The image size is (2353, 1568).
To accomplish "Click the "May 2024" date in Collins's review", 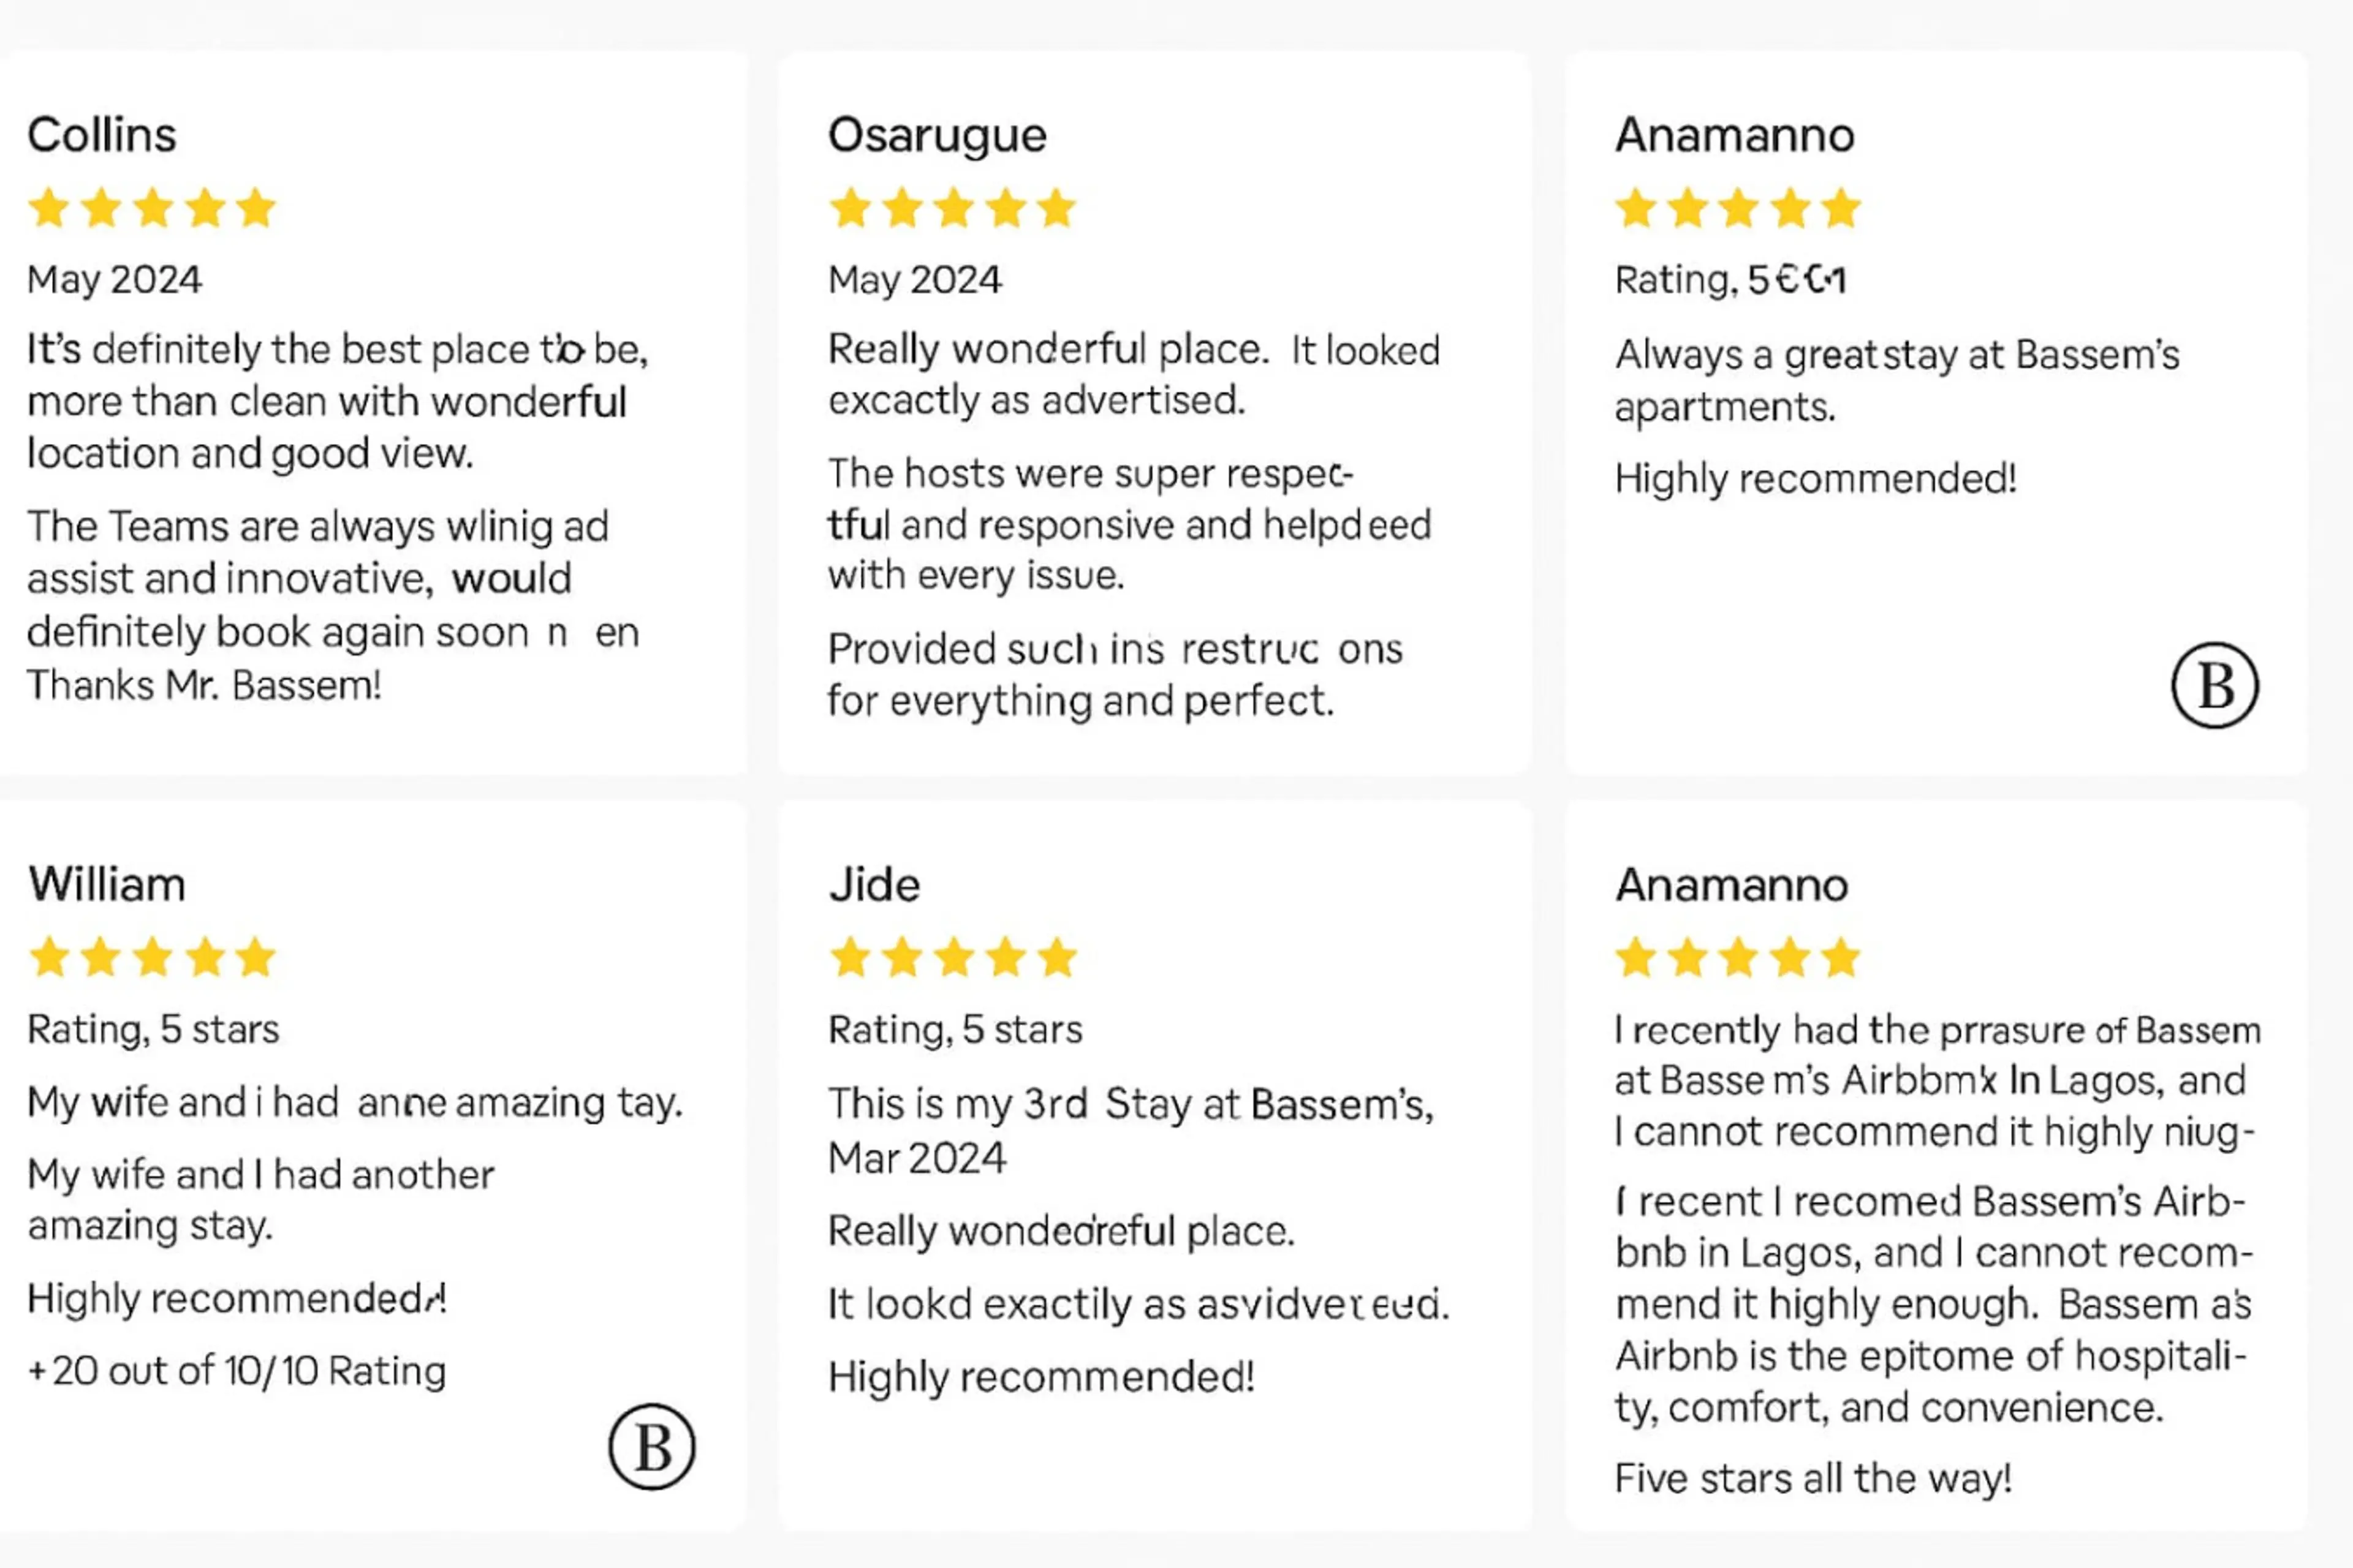I will pos(114,280).
